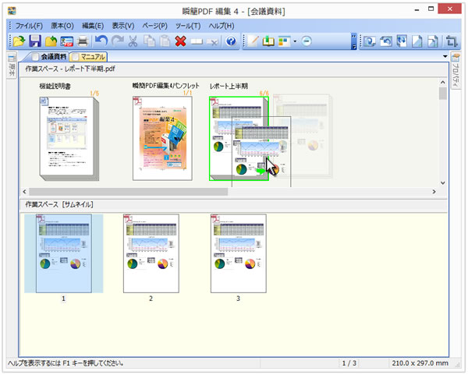
Task: Click the Copy icon
Action: tap(149, 41)
